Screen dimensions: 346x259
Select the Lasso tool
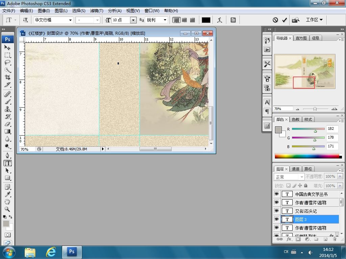7,62
